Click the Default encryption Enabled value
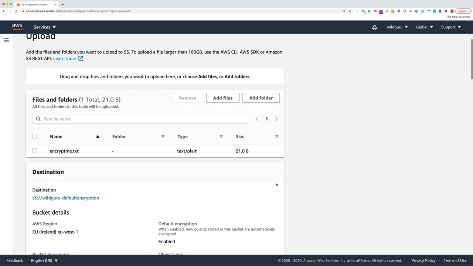 tap(167, 242)
